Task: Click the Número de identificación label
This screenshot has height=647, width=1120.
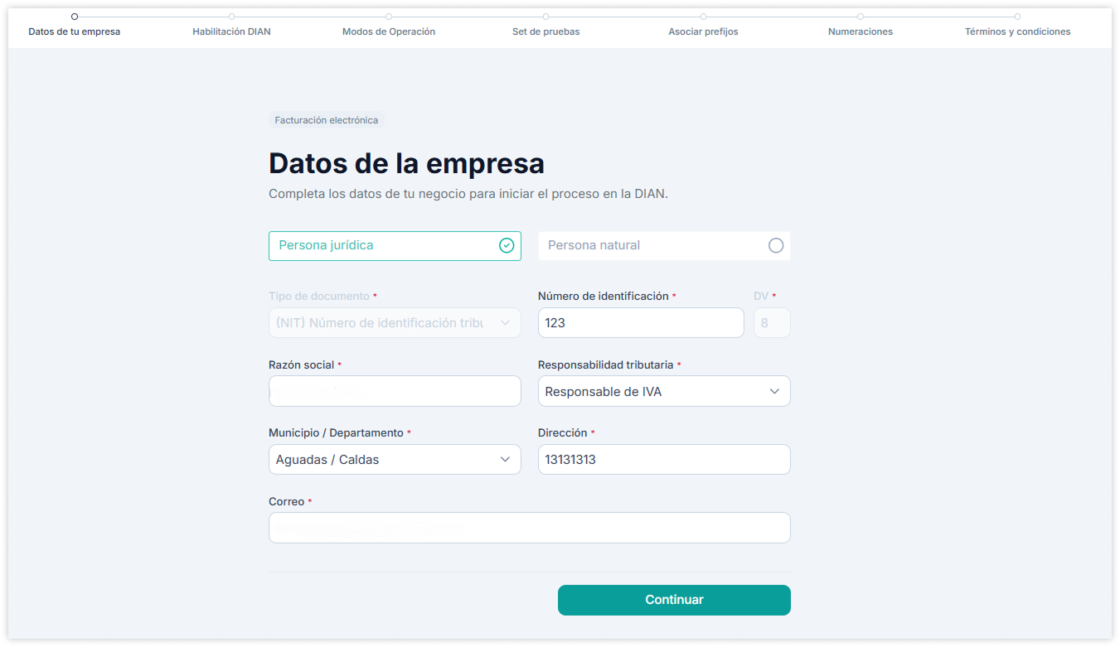Action: [x=603, y=297]
